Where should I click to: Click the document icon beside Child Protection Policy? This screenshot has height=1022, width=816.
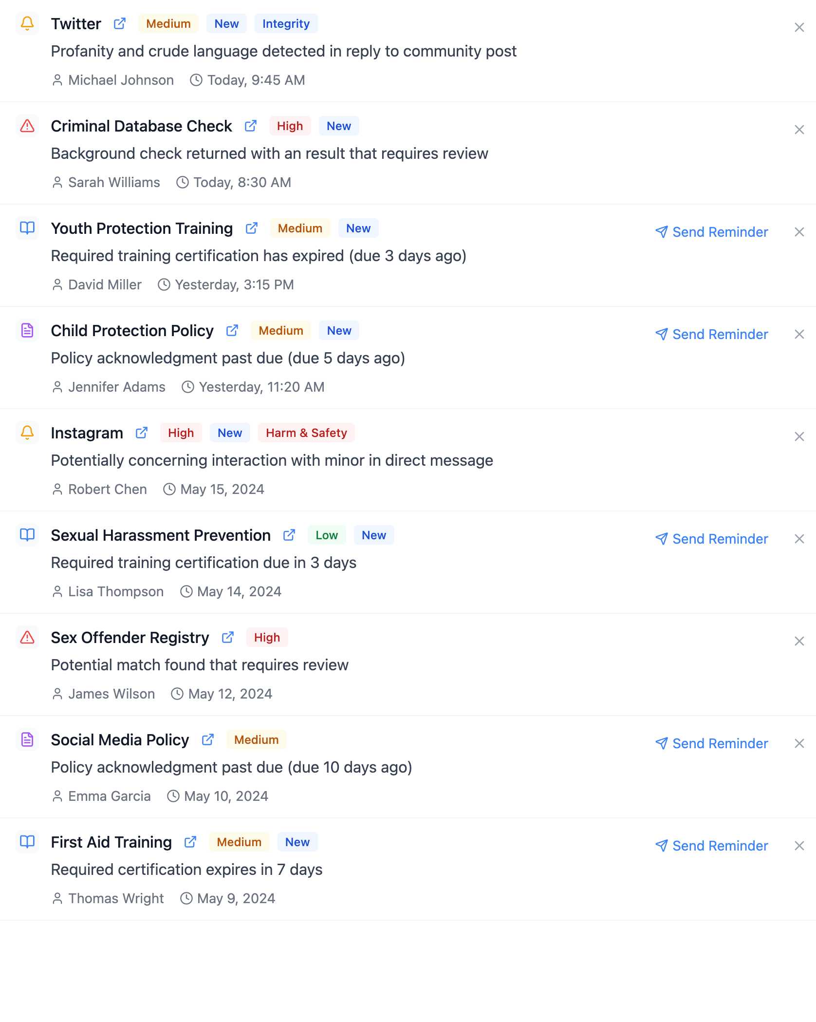[x=27, y=330]
